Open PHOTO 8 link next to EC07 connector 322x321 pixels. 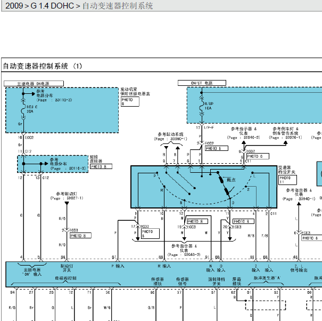258,156
